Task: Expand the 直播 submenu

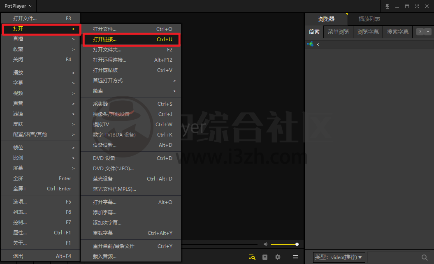Action: pos(40,39)
